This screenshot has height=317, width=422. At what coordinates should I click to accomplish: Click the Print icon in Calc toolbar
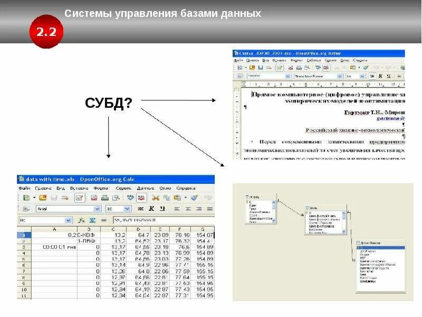104,198
